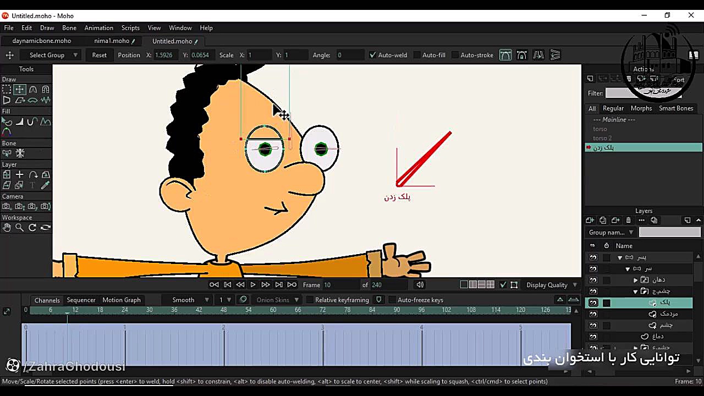Image resolution: width=704 pixels, height=396 pixels.
Task: Click frame 48 on the timeline ruler
Action: tap(224, 310)
